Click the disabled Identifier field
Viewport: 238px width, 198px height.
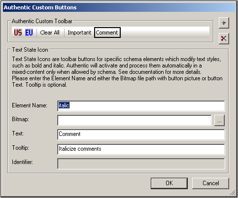click(x=141, y=164)
